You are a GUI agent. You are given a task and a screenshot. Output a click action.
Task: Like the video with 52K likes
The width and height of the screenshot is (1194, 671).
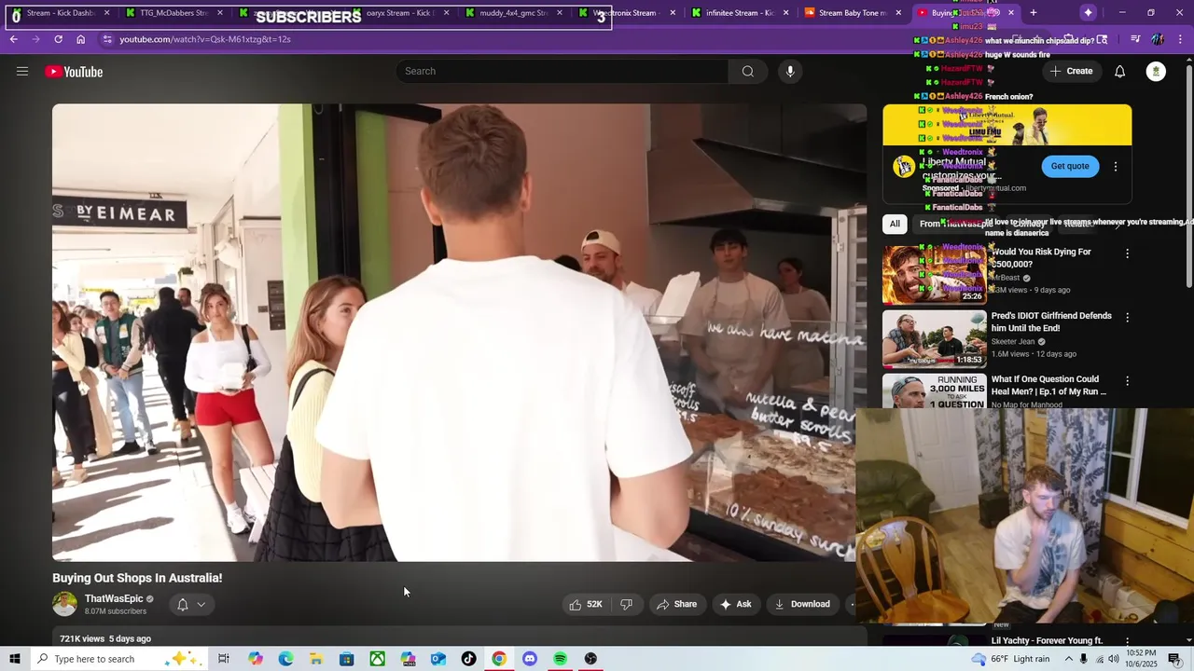pos(585,604)
